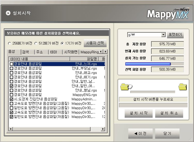194x142 pixels.
Task: Check 일반도로 방면안내 음성파일(고음질) checkbox
Action: click(11, 108)
